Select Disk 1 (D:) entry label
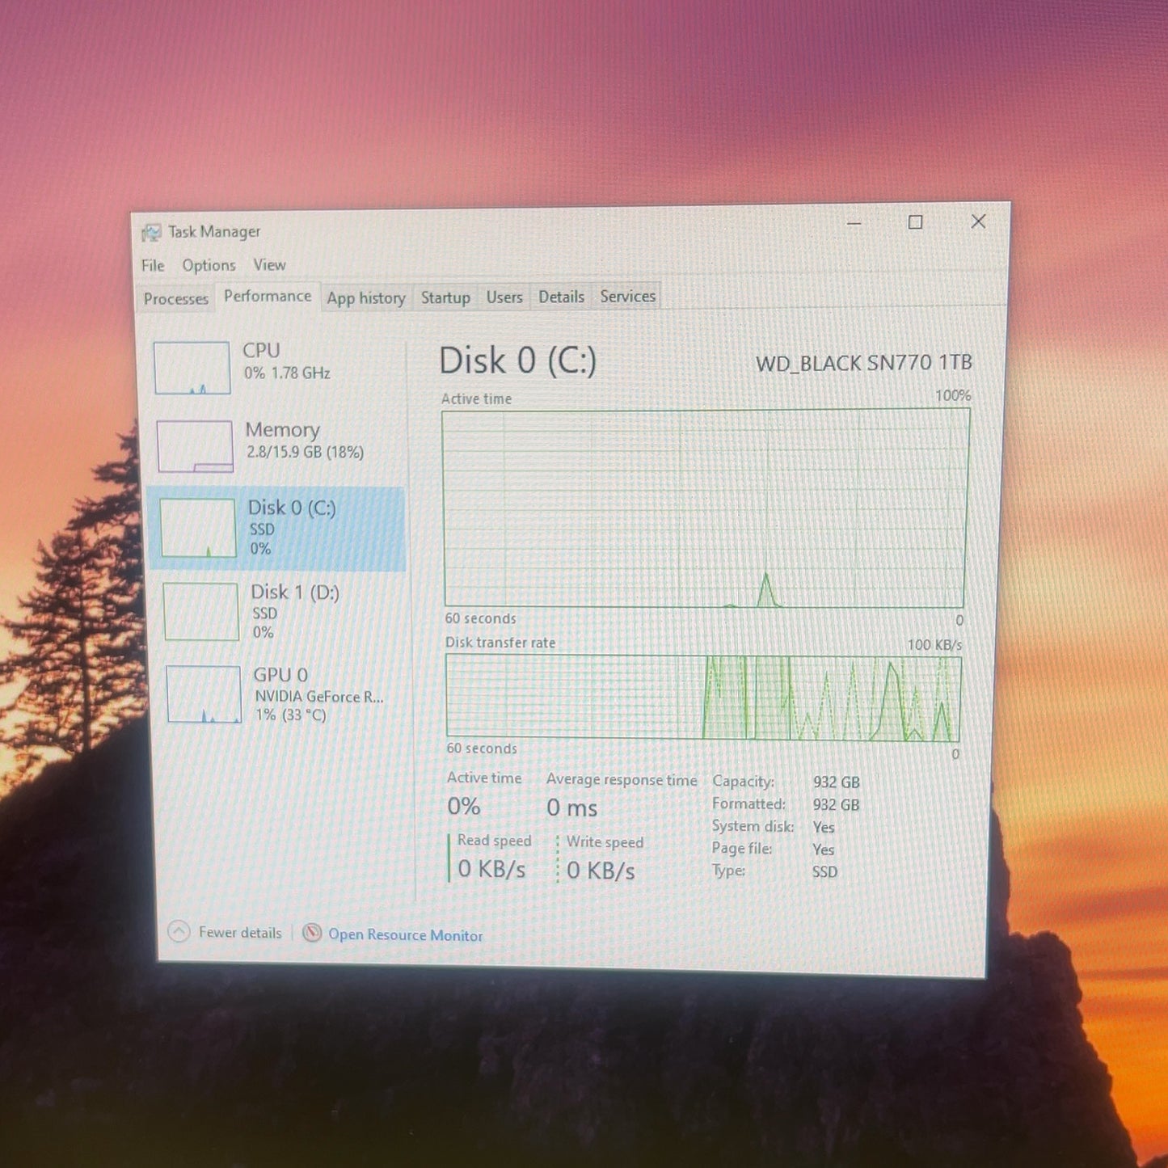This screenshot has width=1168, height=1168. coord(295,592)
